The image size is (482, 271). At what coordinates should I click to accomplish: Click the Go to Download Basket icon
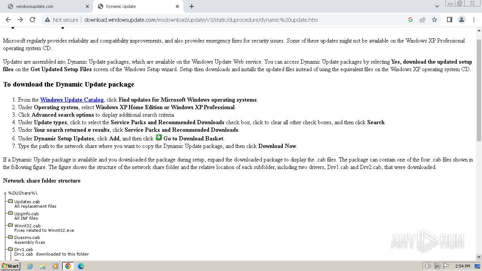click(x=159, y=137)
